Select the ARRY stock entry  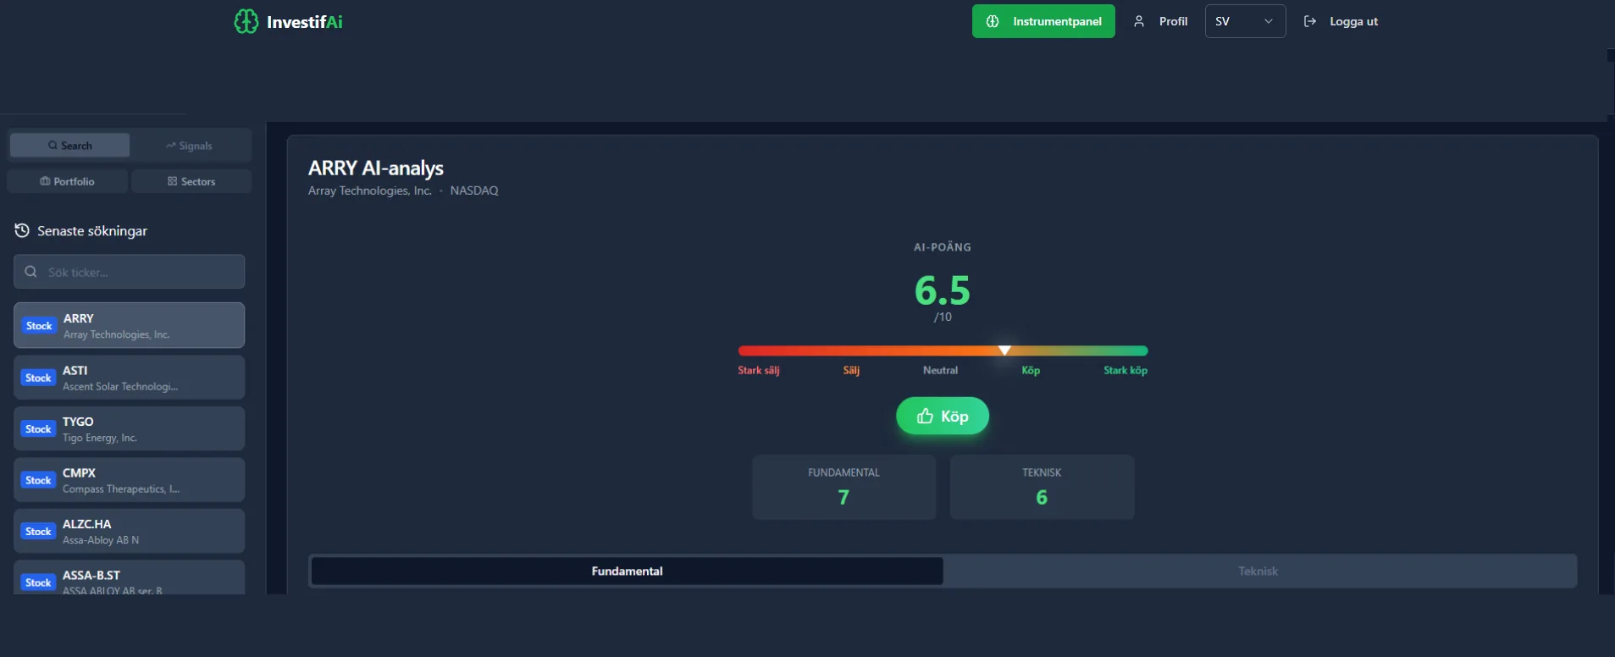pos(130,325)
